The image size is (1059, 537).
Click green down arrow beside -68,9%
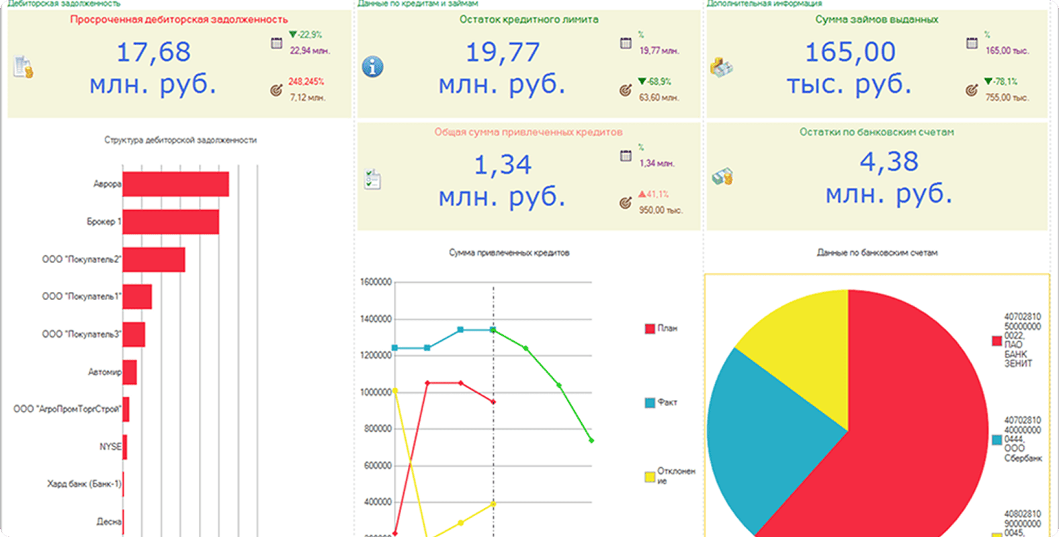click(x=642, y=81)
